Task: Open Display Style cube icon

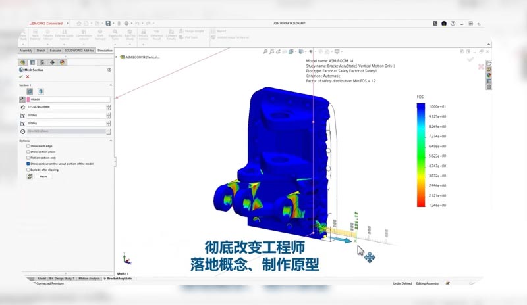Action: [x=301, y=51]
